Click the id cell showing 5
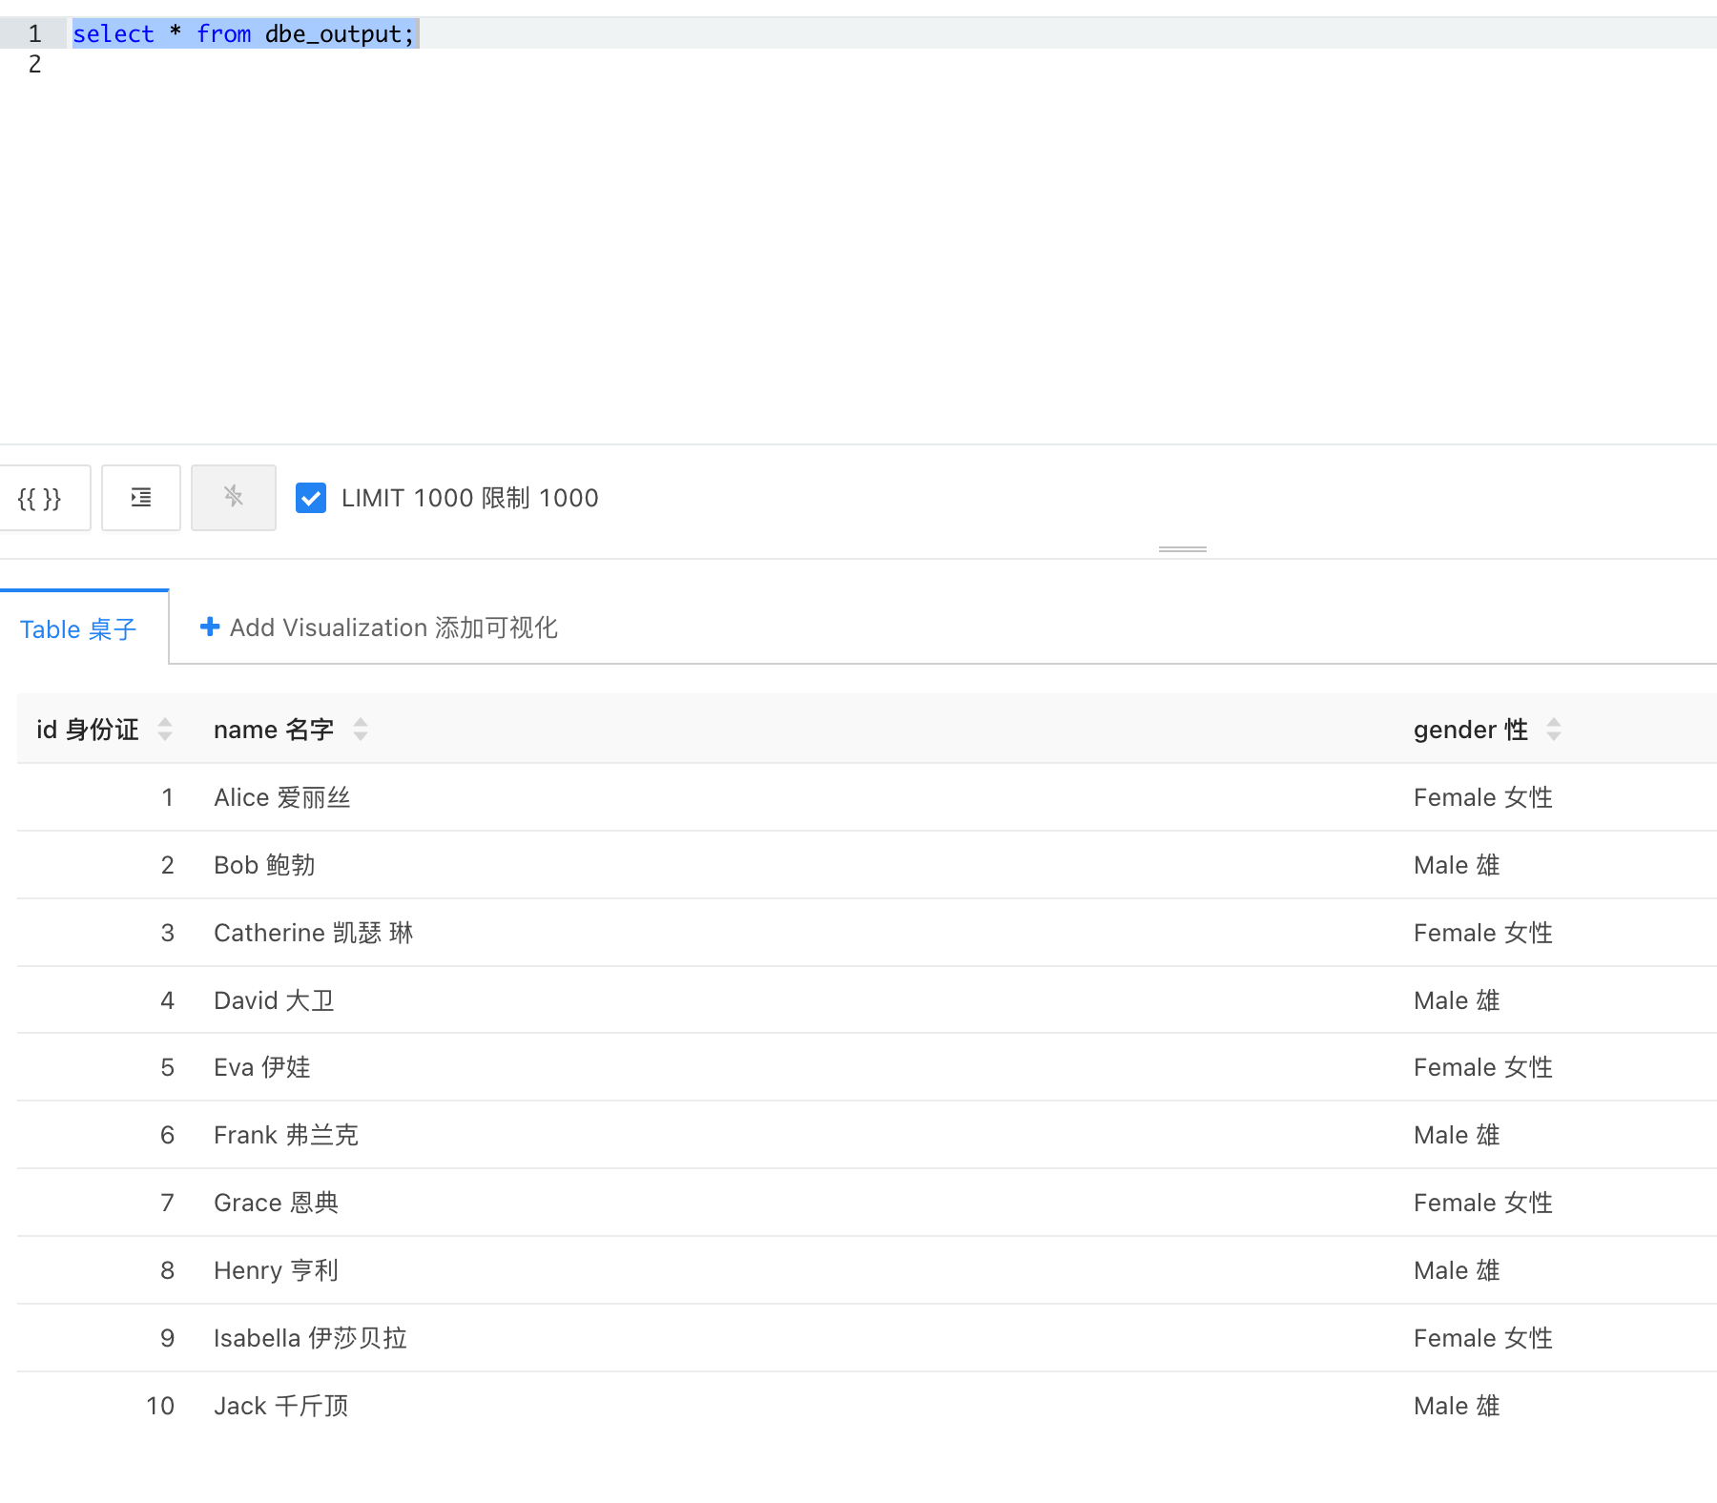The width and height of the screenshot is (1717, 1503). point(167,1067)
